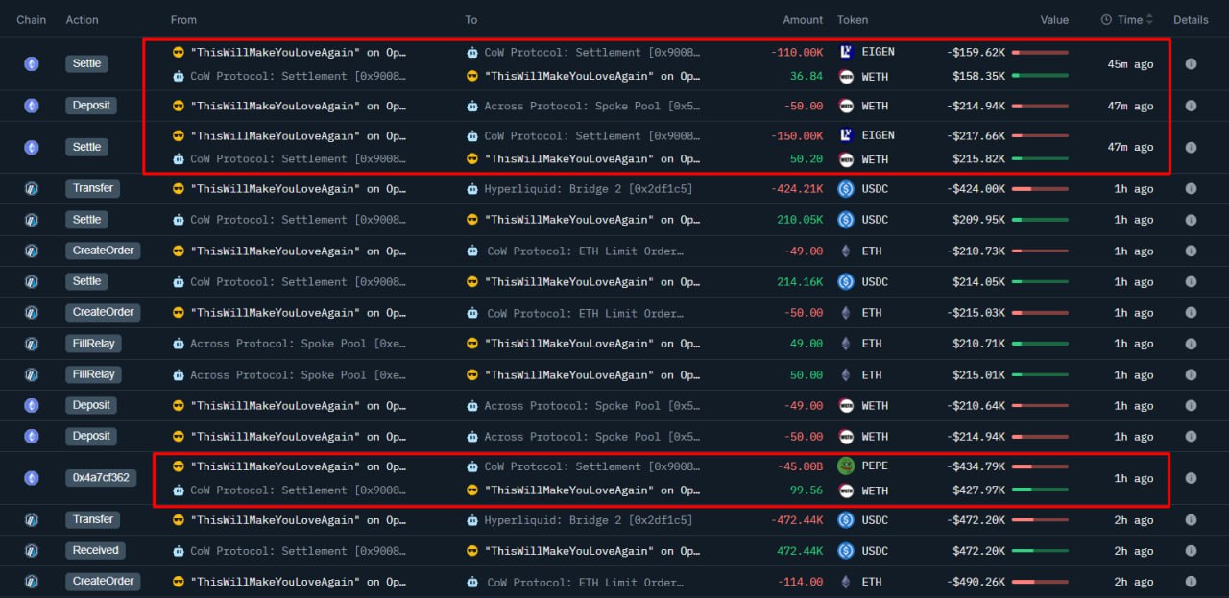The image size is (1229, 598).
Task: Select the -$217.66K value
Action: click(x=976, y=136)
